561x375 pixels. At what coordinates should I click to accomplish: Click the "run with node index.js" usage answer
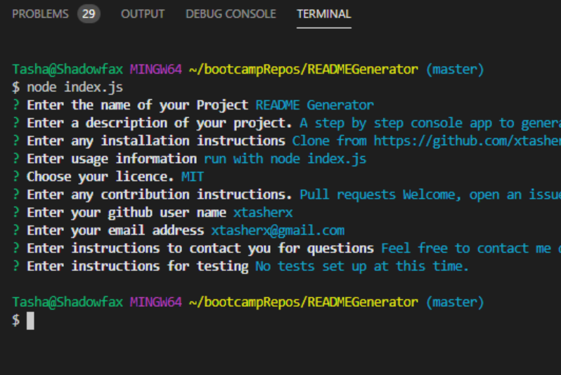pos(285,159)
